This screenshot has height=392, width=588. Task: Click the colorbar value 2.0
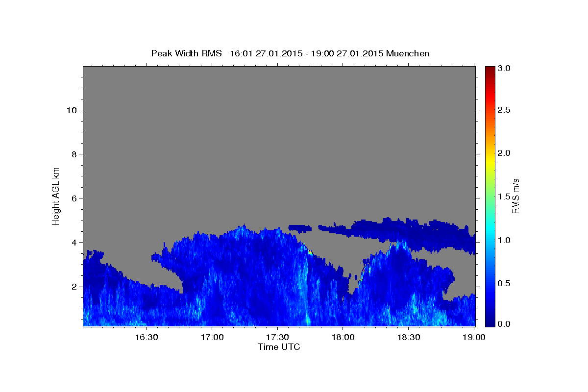tap(504, 153)
